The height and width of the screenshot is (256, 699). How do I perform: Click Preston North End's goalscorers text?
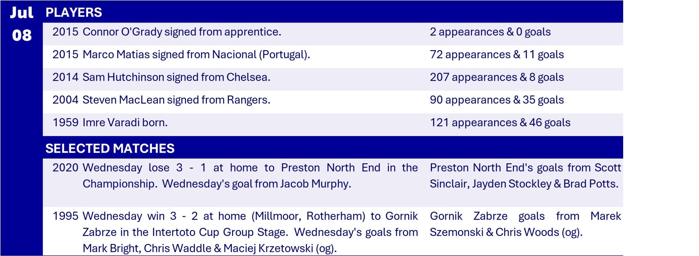point(525,176)
